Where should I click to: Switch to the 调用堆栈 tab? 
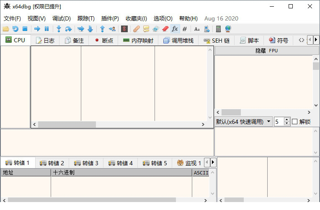(x=178, y=41)
